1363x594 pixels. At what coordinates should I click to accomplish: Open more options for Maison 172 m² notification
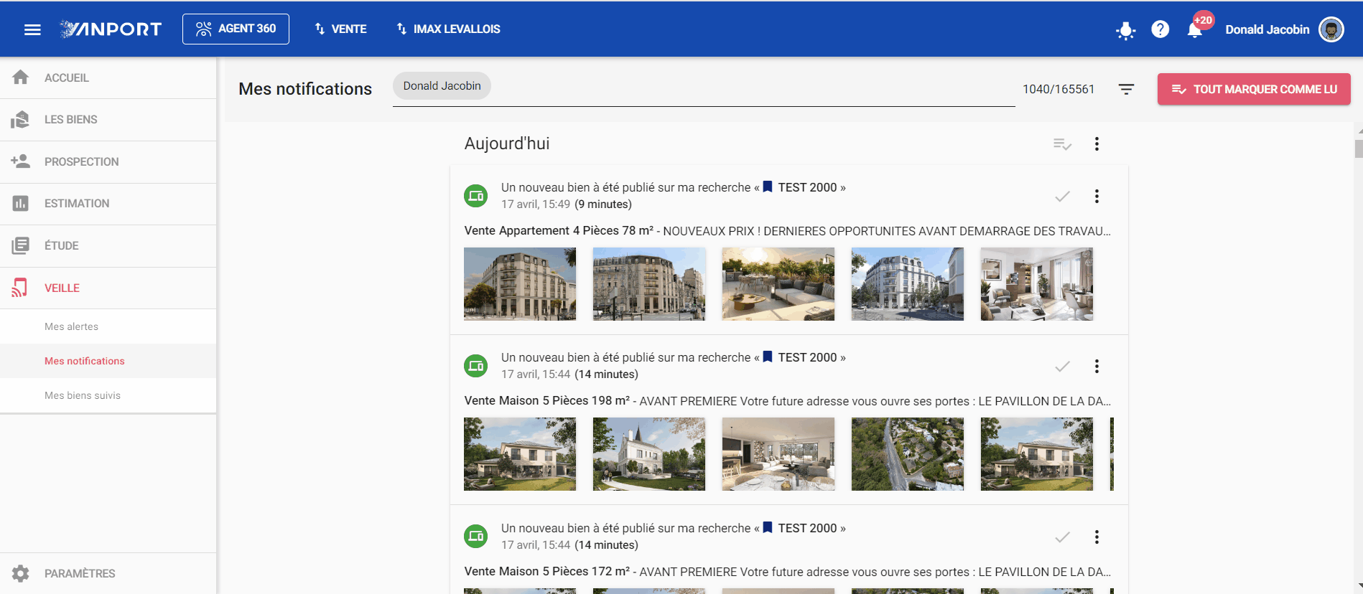click(x=1097, y=537)
